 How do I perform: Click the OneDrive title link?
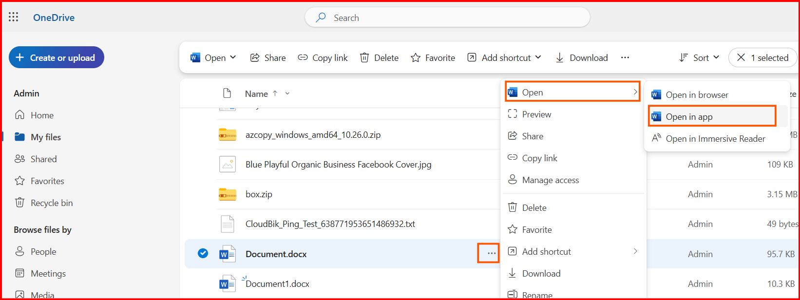click(x=54, y=18)
